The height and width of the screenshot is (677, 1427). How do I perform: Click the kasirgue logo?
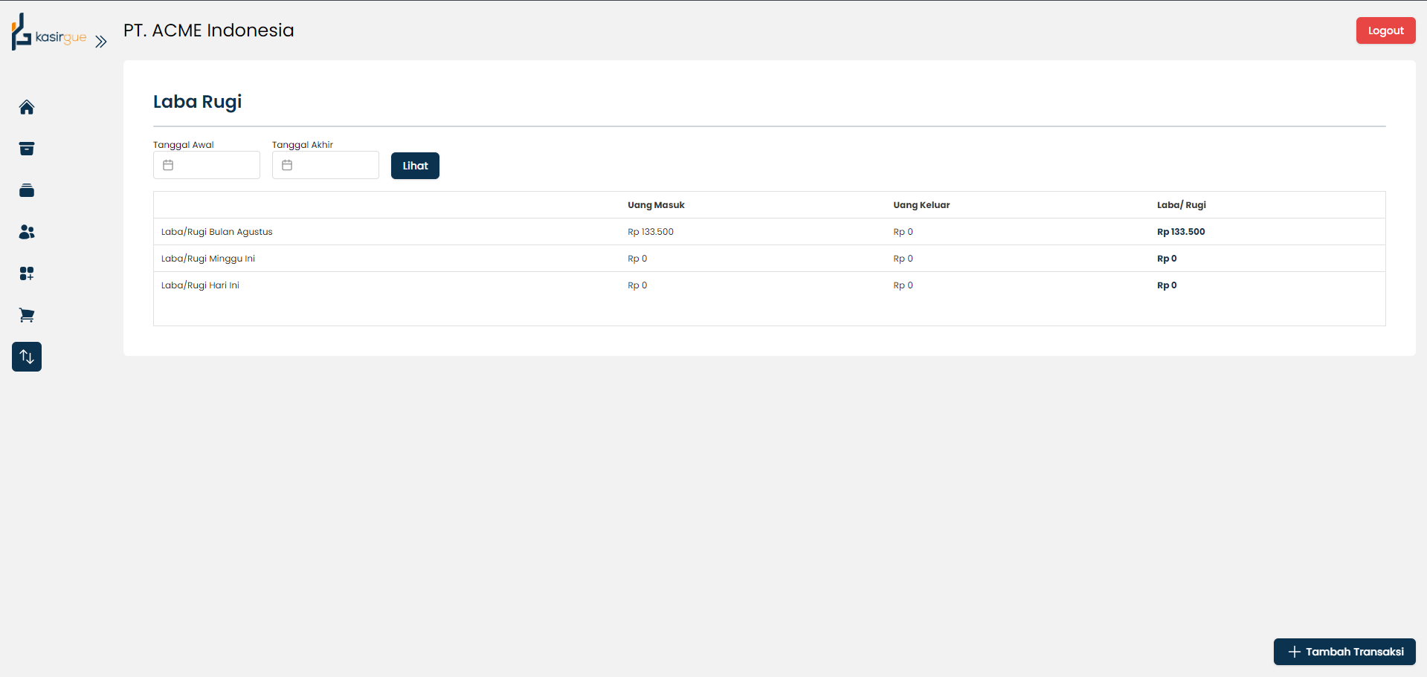(x=49, y=32)
